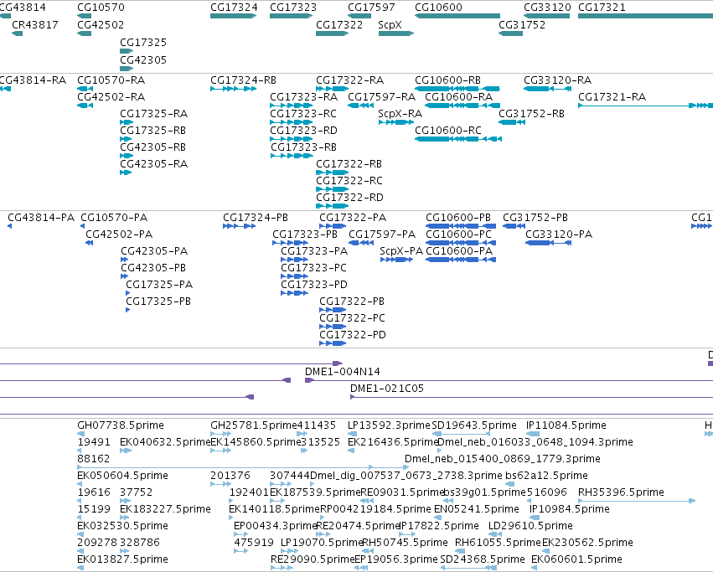
Task: Click protein CG17323-PD
Action: tap(313, 285)
